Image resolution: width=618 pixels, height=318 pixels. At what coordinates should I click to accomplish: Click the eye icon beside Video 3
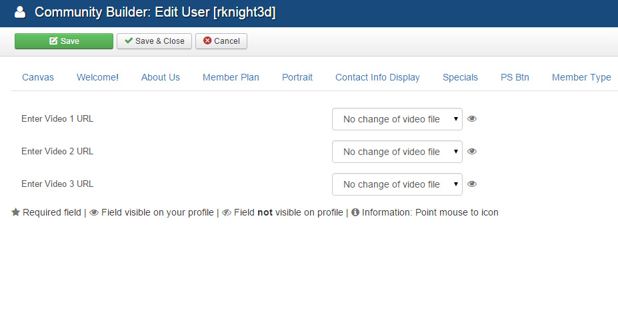(x=472, y=184)
